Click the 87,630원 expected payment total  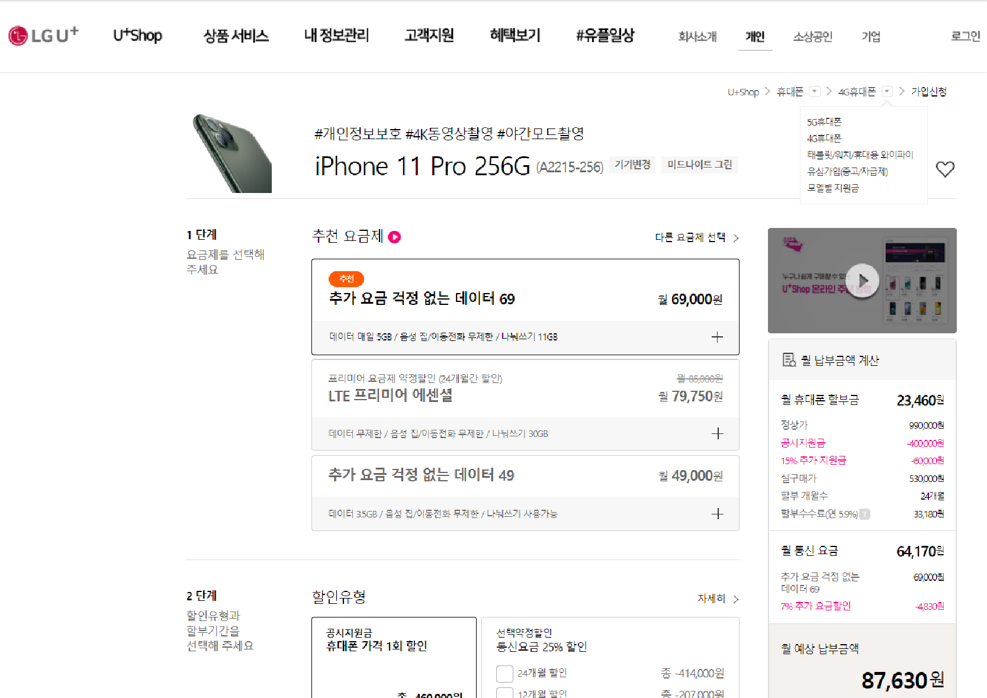tap(903, 680)
